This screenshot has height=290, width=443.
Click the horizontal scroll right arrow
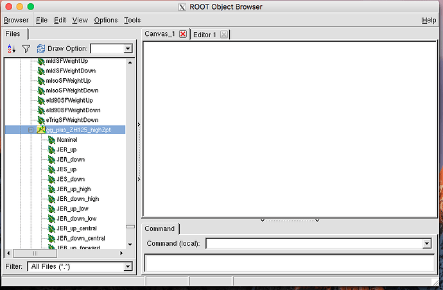click(121, 253)
